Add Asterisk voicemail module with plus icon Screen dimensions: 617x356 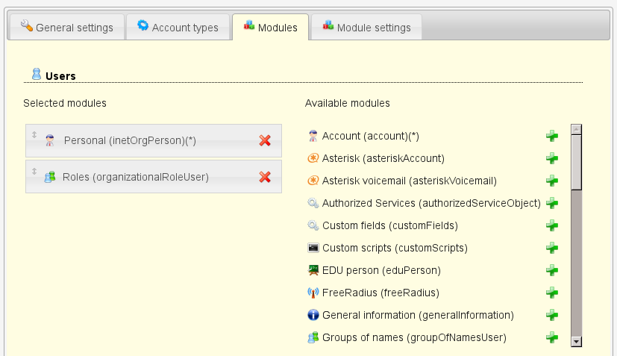click(552, 181)
